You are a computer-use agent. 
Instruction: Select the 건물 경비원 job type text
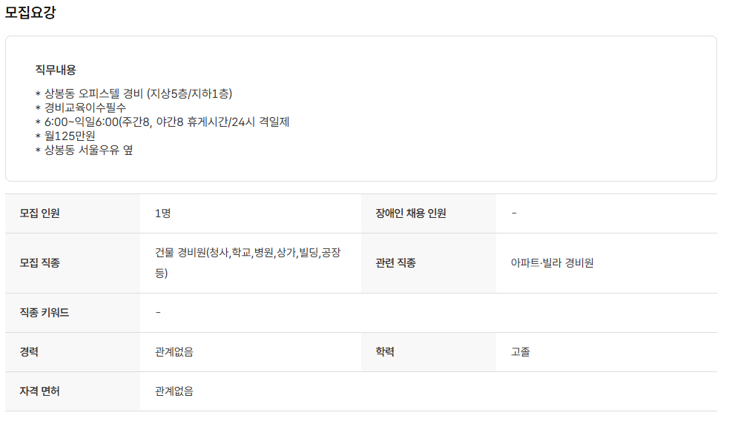click(x=248, y=254)
